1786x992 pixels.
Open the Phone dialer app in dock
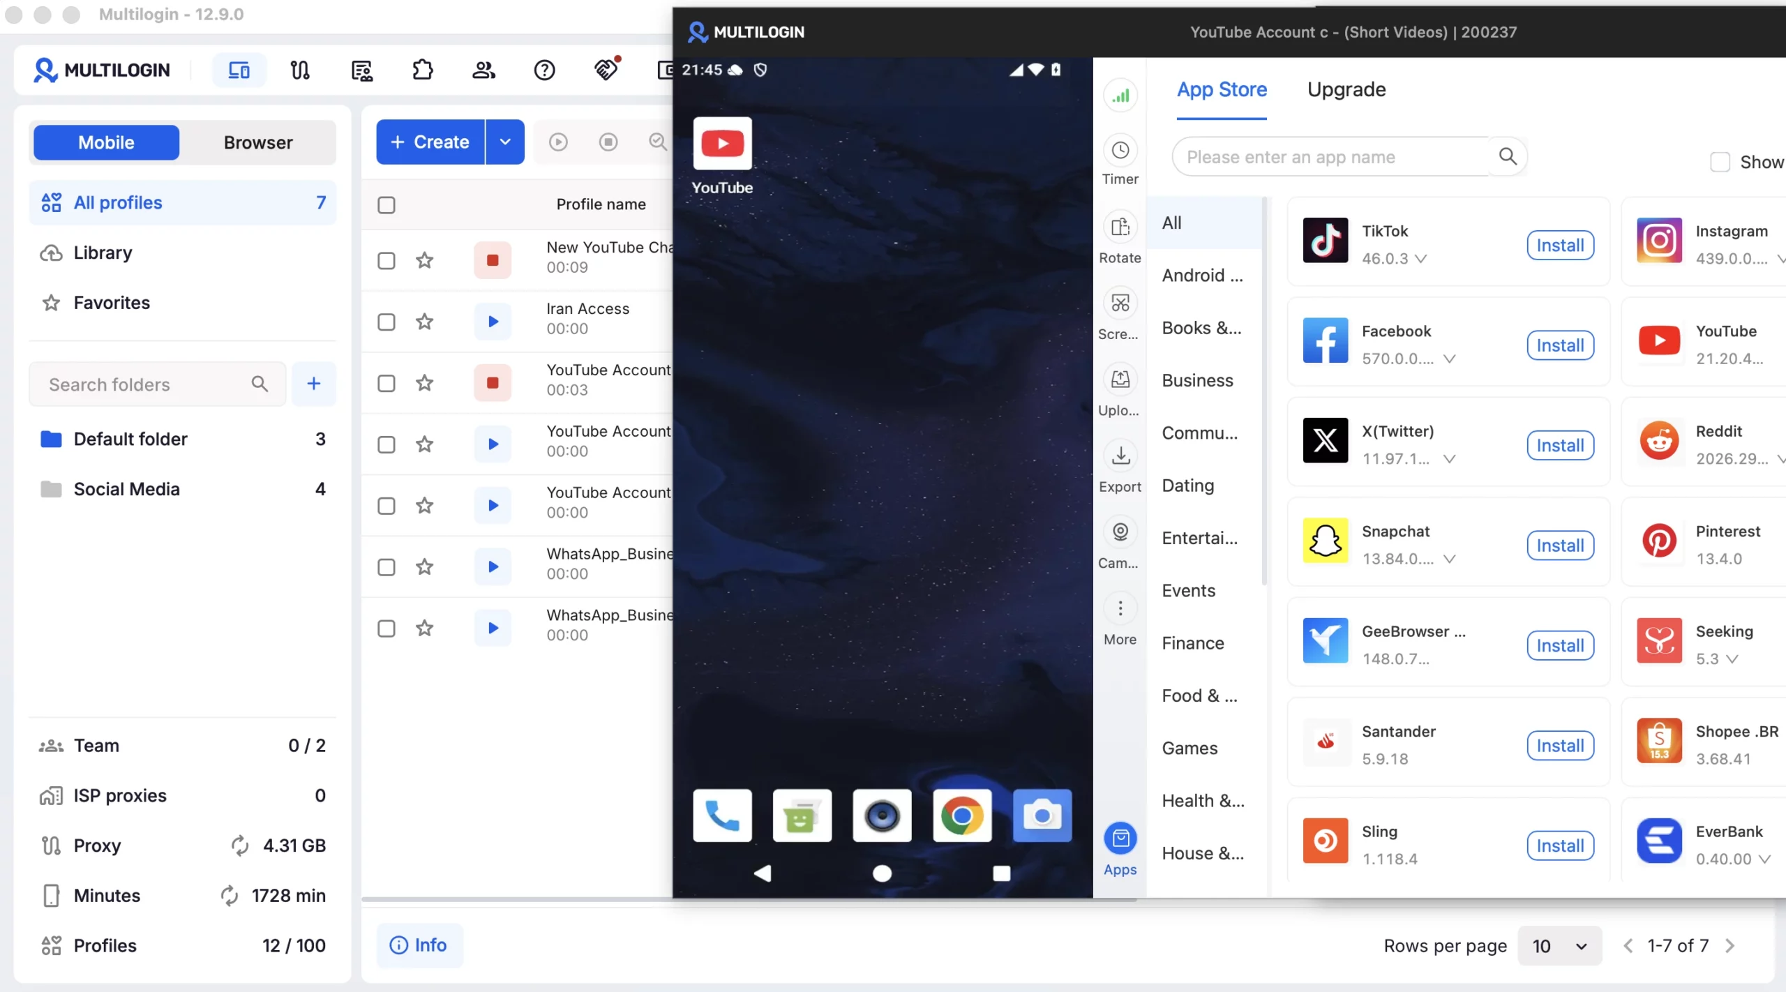[722, 815]
